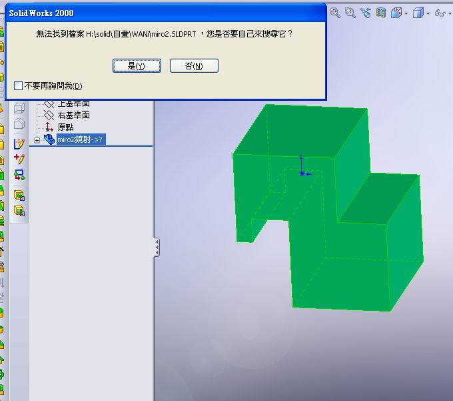Viewport: 453px width, 401px height.
Task: Click the blue rectangle red arrow toolbar icon
Action: click(19, 175)
